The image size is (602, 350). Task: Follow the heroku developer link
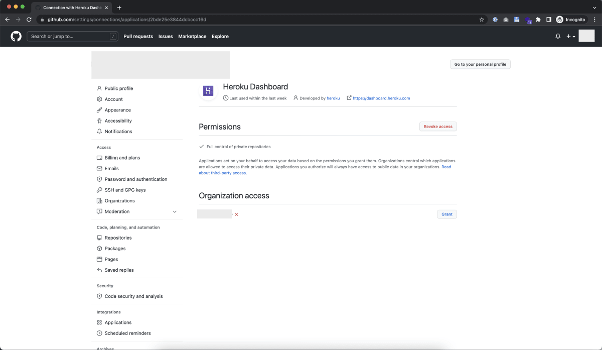coord(333,98)
